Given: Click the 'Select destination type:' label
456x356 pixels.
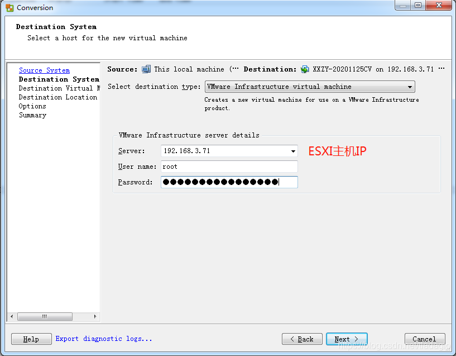Looking at the screenshot, I should (154, 87).
